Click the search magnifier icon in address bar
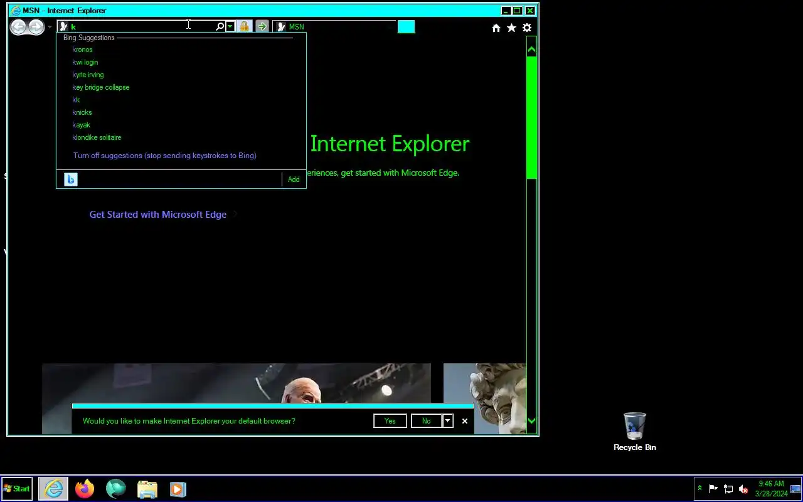 pos(220,26)
